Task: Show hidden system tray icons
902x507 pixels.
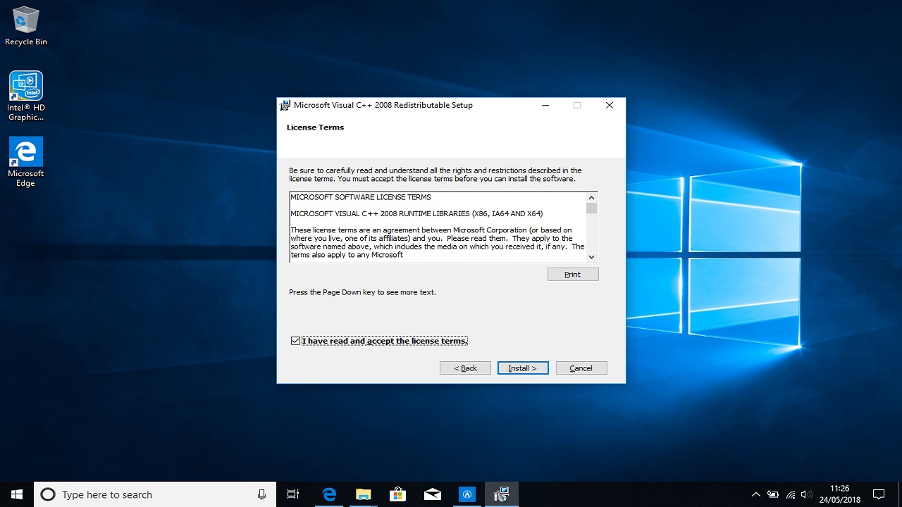Action: (756, 494)
